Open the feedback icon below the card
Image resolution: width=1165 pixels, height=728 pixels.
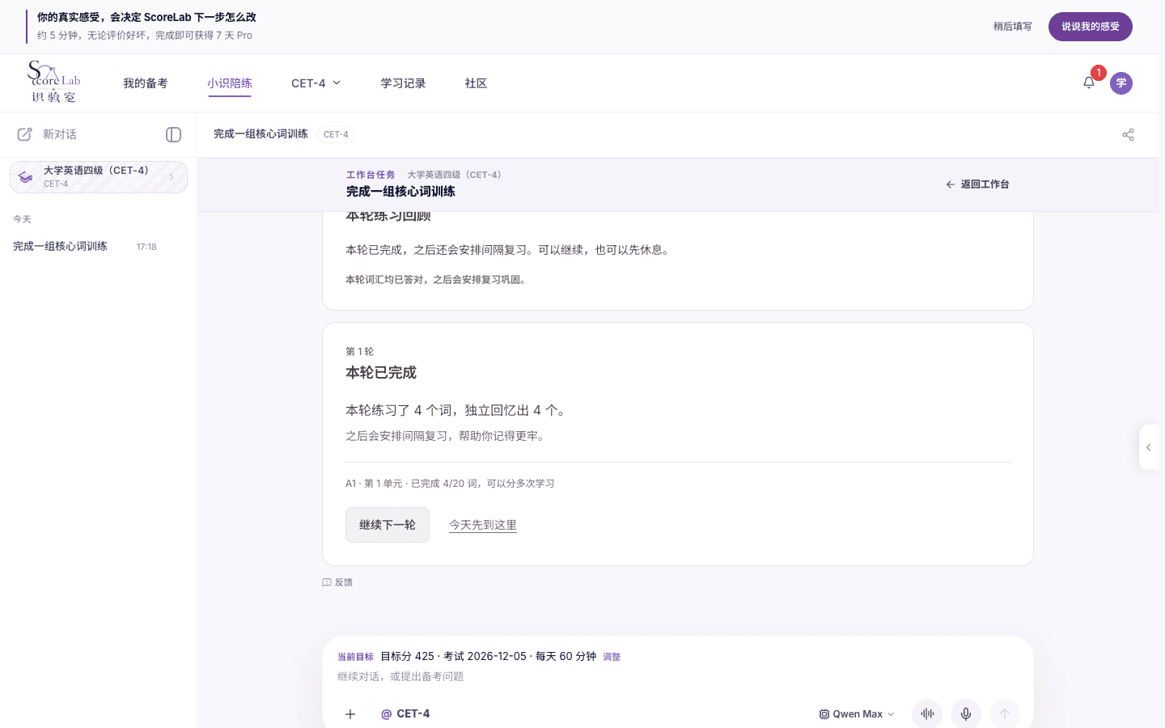(x=327, y=582)
